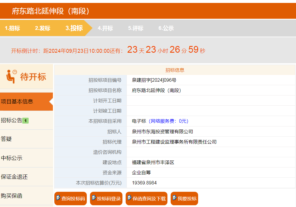Click the green badge beside 招标公告
The height and width of the screenshot is (207, 296).
pos(25,121)
